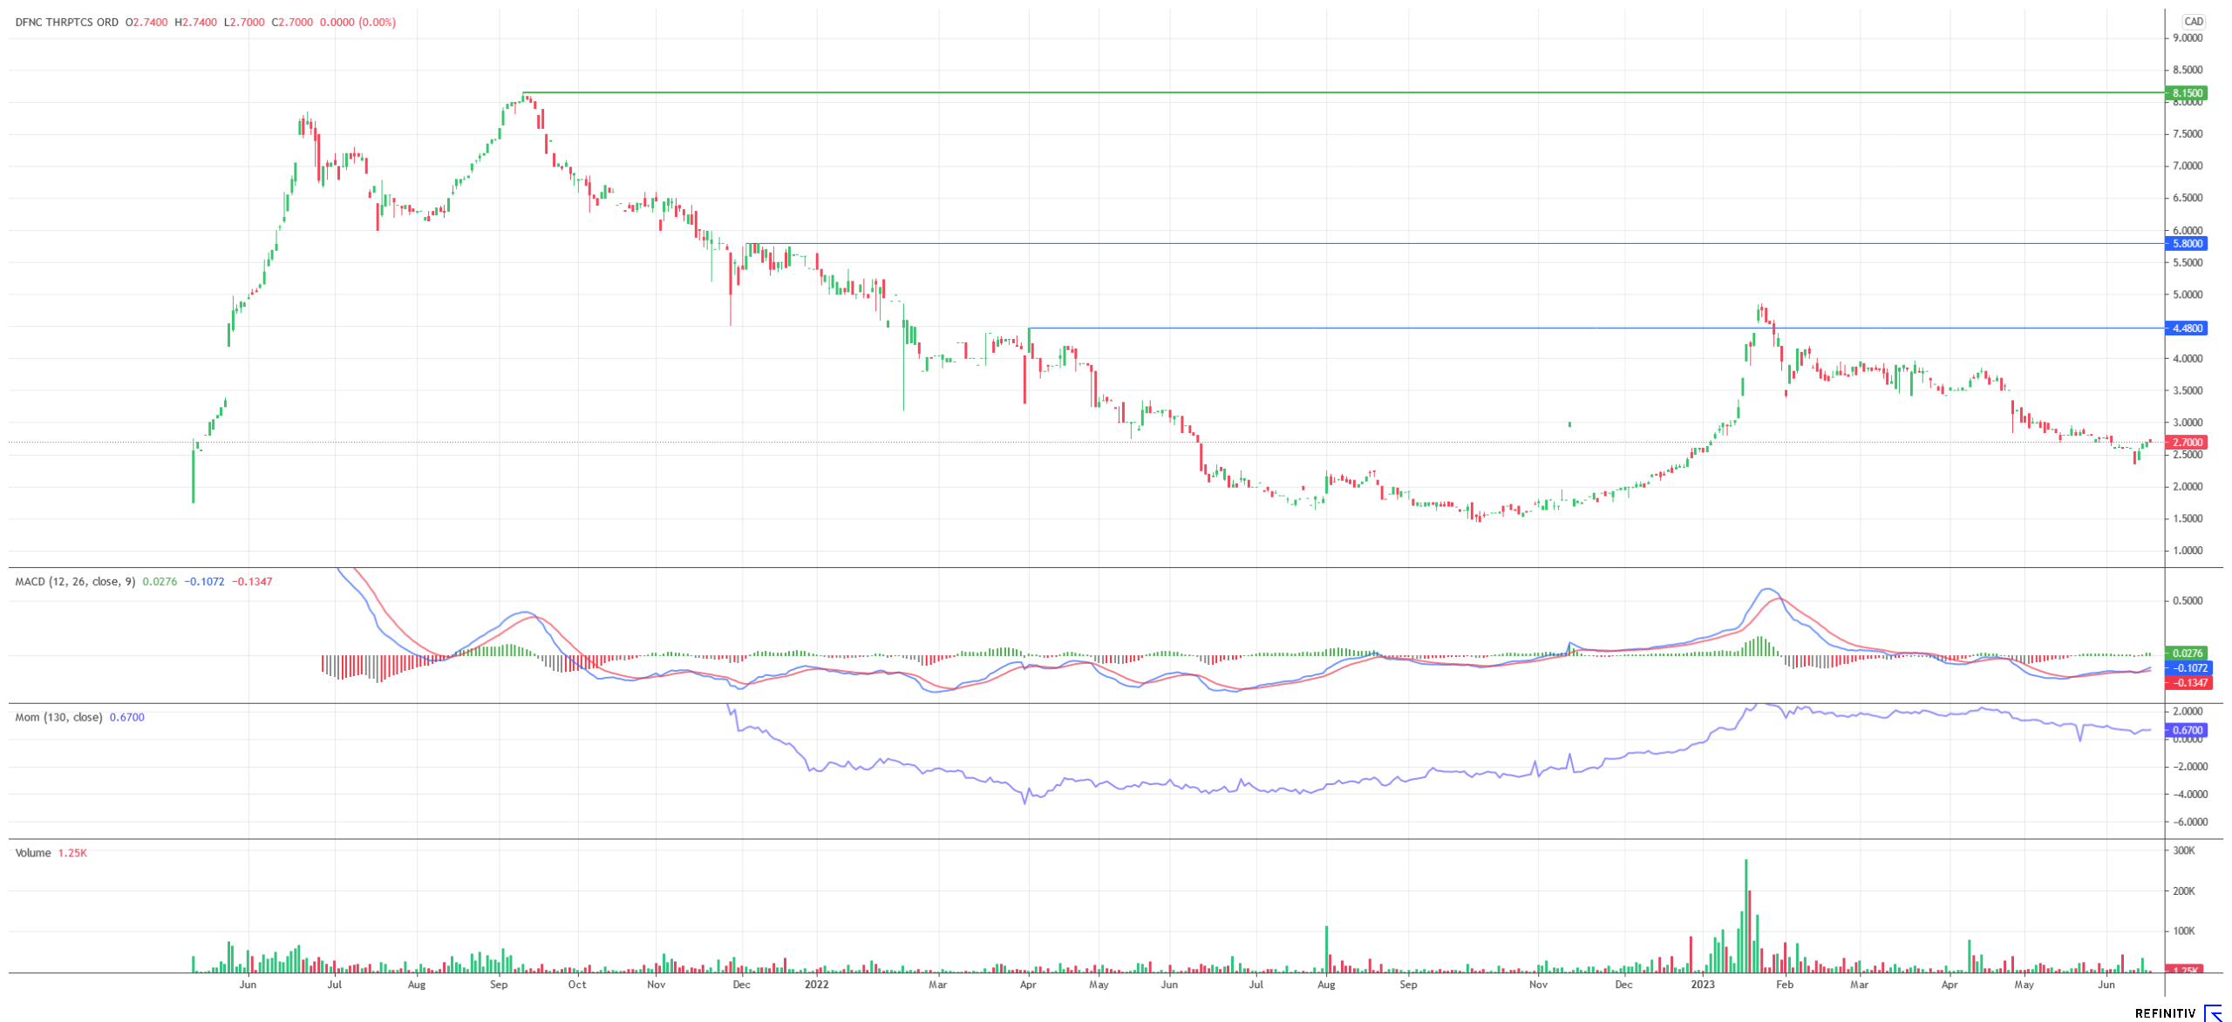
Task: Click the red volume value tag on axis
Action: pos(2184,970)
